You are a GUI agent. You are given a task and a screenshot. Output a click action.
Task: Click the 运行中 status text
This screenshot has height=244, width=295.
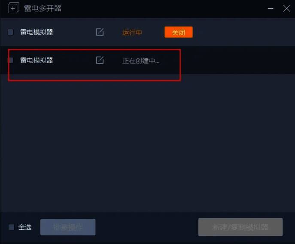132,32
